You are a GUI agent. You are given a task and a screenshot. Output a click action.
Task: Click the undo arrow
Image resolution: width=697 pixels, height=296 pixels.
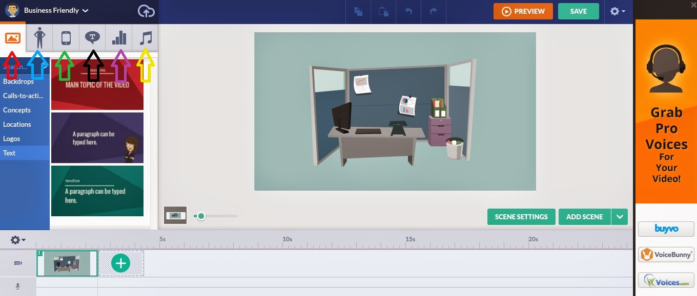coord(408,11)
